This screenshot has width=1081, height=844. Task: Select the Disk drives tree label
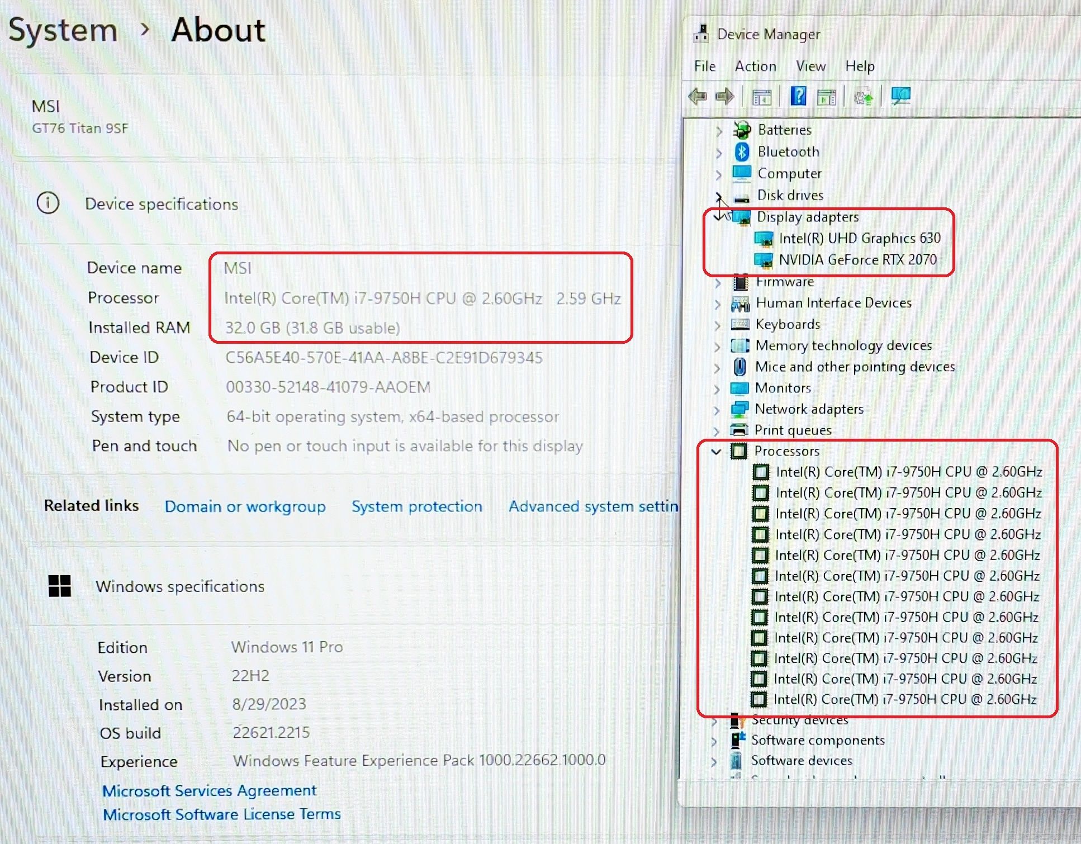pyautogui.click(x=790, y=195)
